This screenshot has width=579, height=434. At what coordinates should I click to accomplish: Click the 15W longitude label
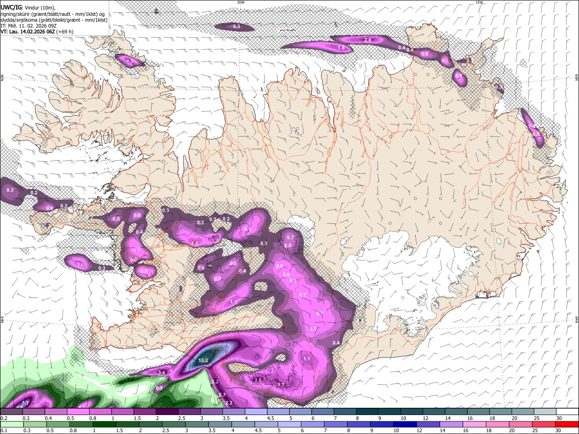pyautogui.click(x=479, y=2)
